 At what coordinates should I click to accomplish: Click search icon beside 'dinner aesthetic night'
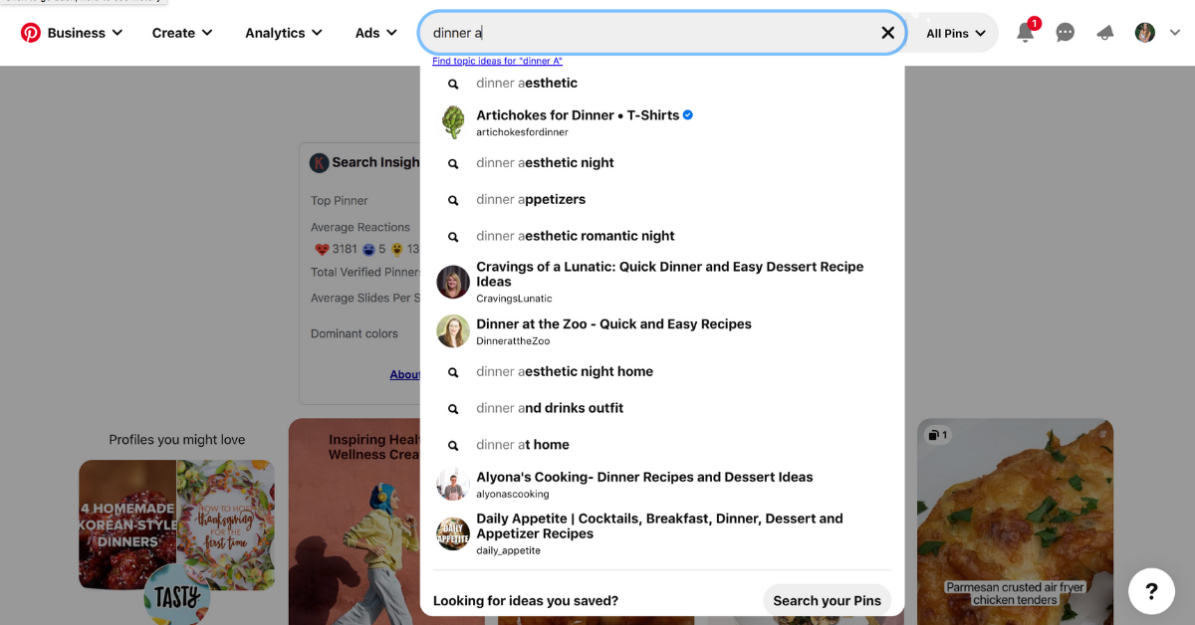point(453,164)
